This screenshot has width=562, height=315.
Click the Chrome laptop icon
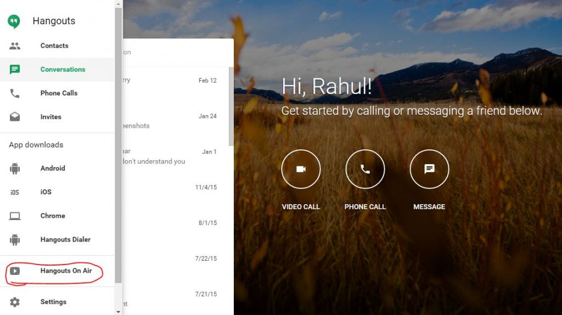coord(15,216)
